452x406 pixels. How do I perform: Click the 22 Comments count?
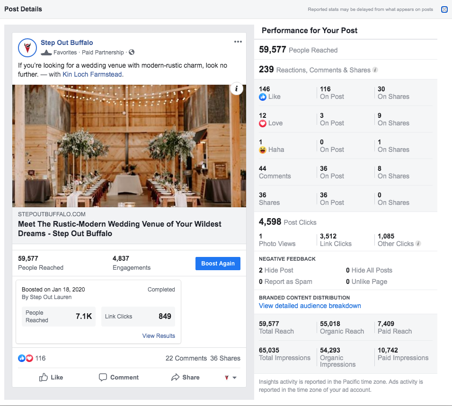186,358
